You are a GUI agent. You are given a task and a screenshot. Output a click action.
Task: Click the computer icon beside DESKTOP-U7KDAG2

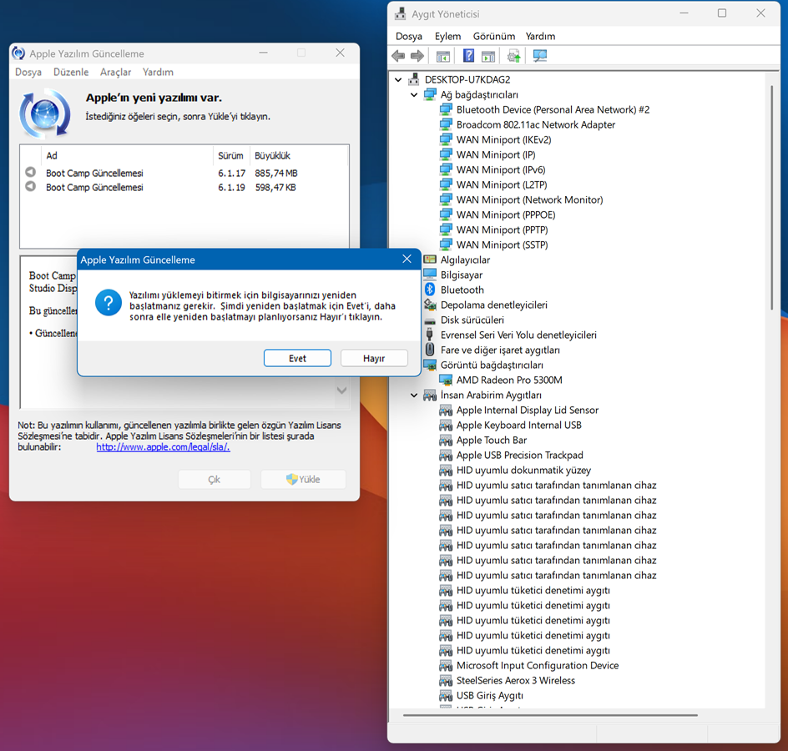coord(413,79)
